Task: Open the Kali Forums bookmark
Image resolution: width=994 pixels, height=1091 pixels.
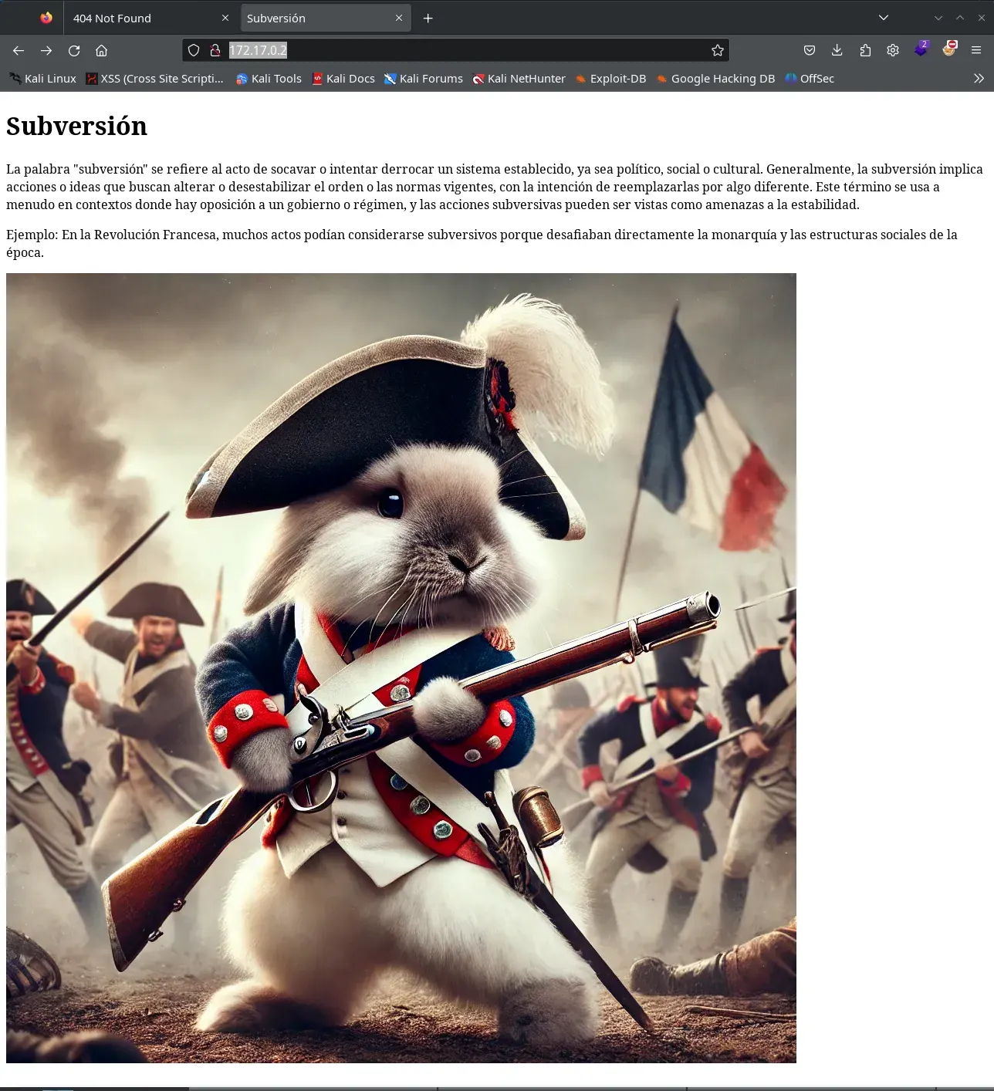Action: click(423, 79)
